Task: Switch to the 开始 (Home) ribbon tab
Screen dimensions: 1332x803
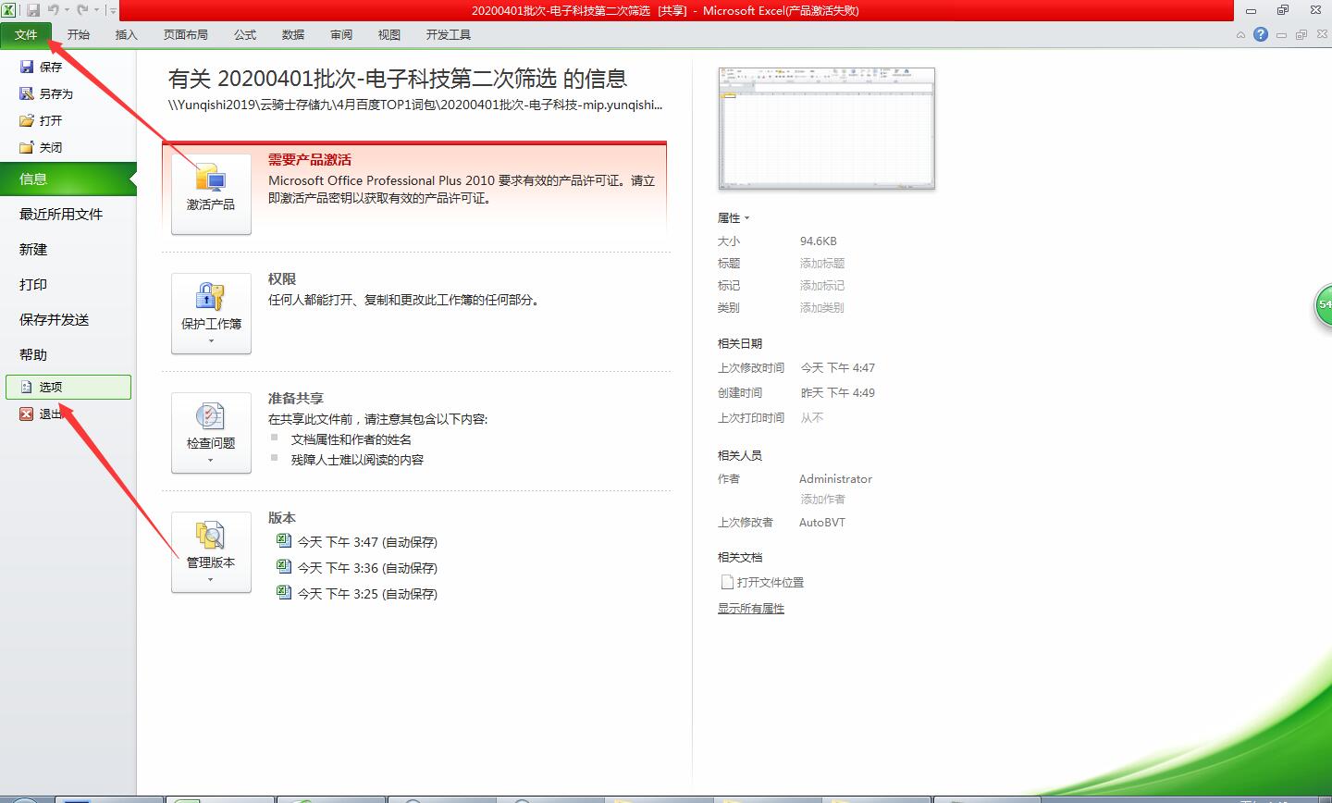Action: pyautogui.click(x=79, y=34)
